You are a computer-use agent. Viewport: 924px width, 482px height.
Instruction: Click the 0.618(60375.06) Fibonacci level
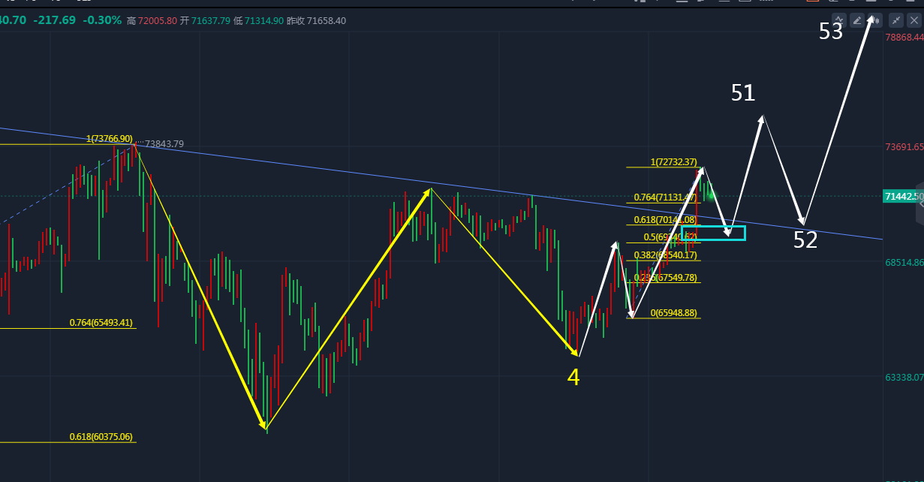101,436
